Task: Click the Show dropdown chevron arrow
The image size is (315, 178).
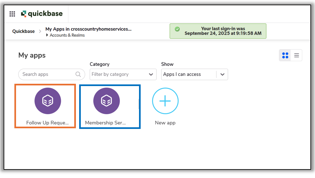Action: click(222, 74)
